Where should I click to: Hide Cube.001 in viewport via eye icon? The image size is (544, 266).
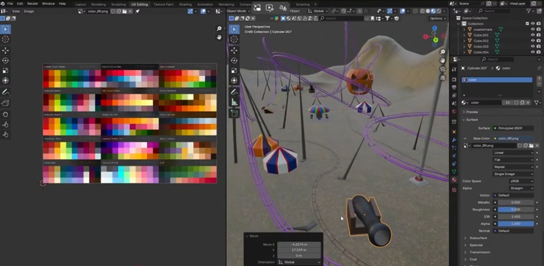click(533, 35)
